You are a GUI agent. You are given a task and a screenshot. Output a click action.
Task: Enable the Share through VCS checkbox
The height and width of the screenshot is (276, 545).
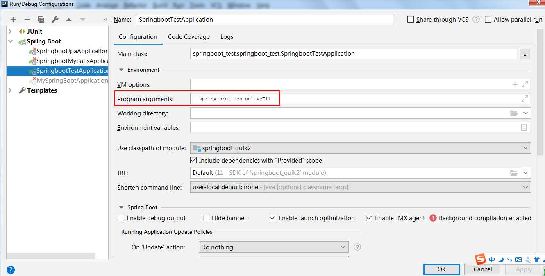click(411, 19)
